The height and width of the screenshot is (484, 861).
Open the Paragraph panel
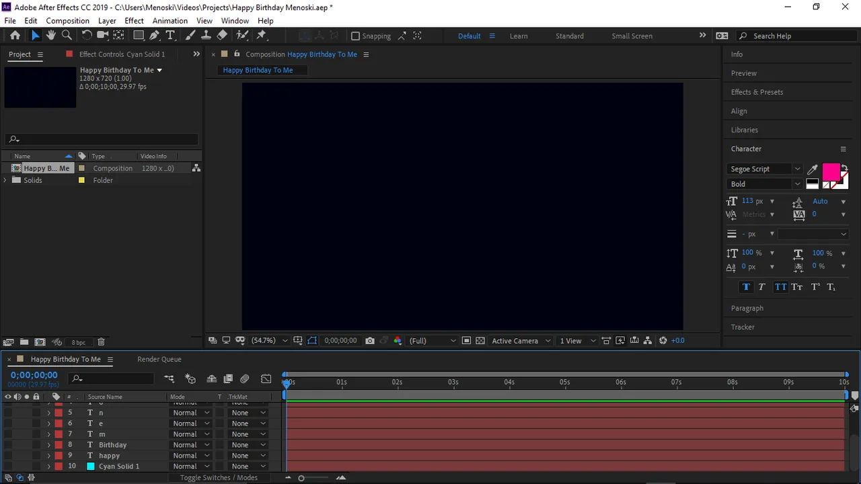(747, 309)
